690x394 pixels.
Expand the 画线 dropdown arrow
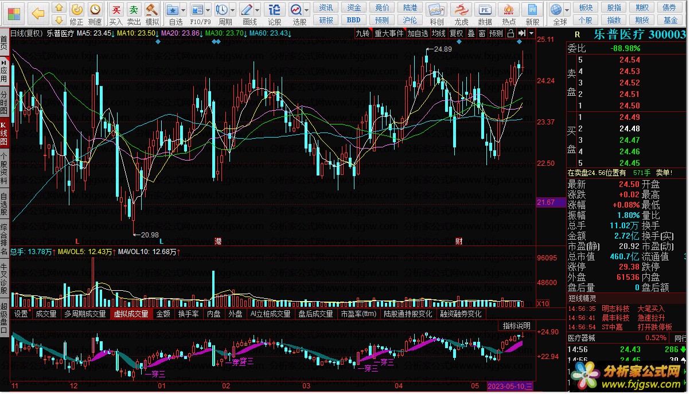click(257, 10)
